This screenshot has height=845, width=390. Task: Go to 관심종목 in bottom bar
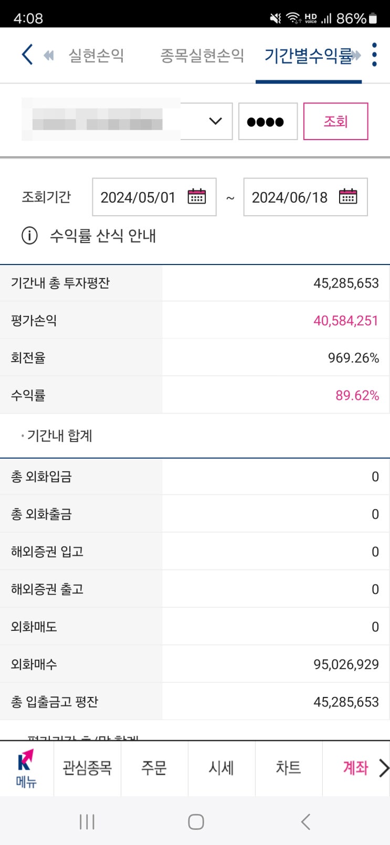click(x=87, y=768)
